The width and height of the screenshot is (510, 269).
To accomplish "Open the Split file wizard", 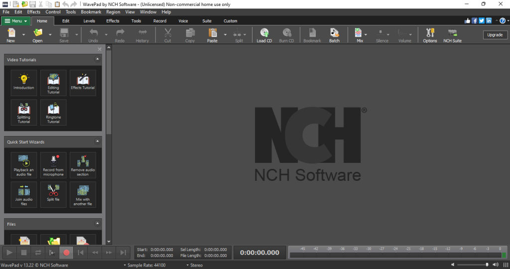I will (53, 194).
